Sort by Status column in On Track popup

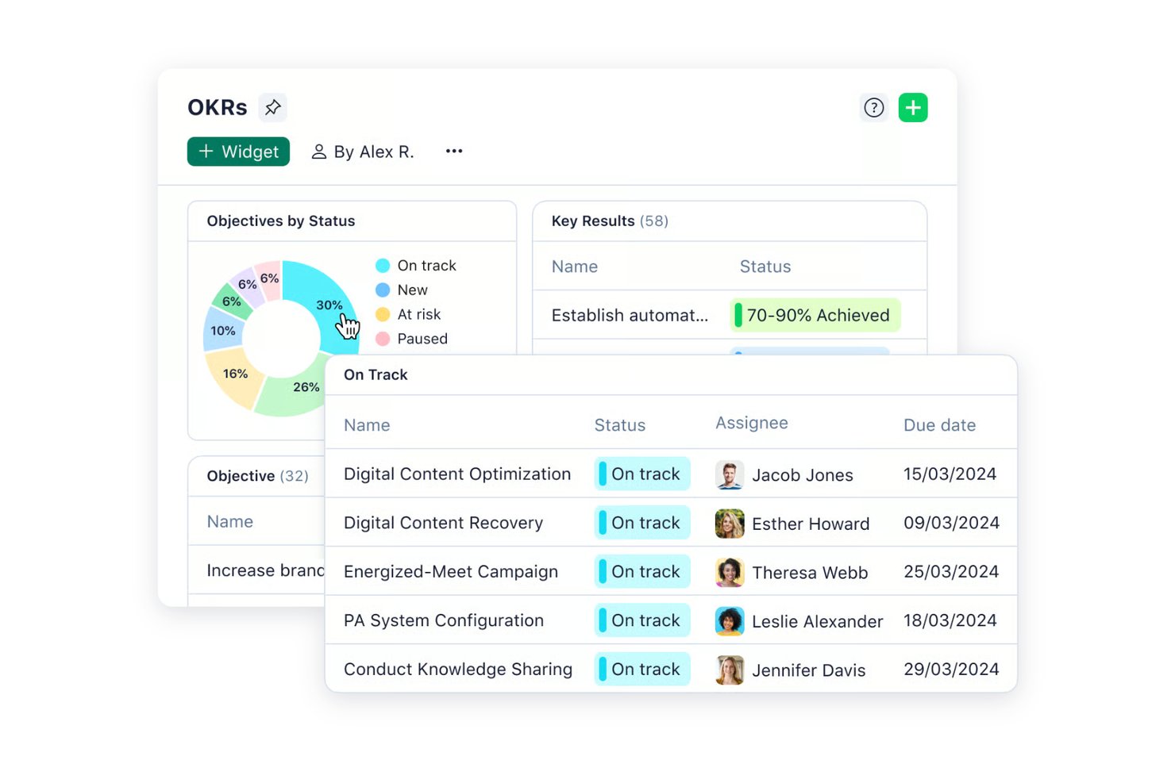pyautogui.click(x=620, y=425)
